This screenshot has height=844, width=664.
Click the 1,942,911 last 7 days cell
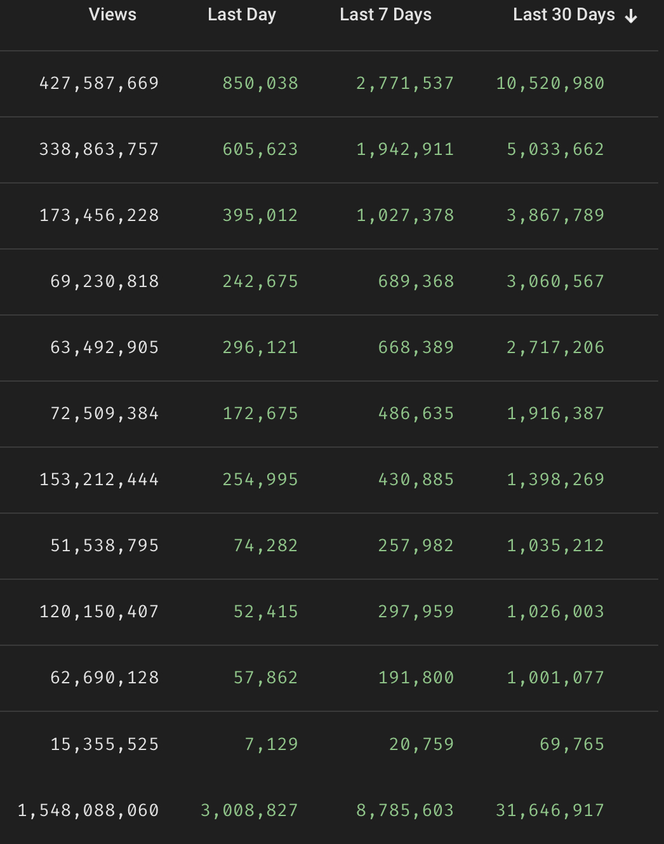point(405,149)
